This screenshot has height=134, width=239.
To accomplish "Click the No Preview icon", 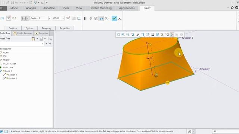I will (x=91, y=19).
